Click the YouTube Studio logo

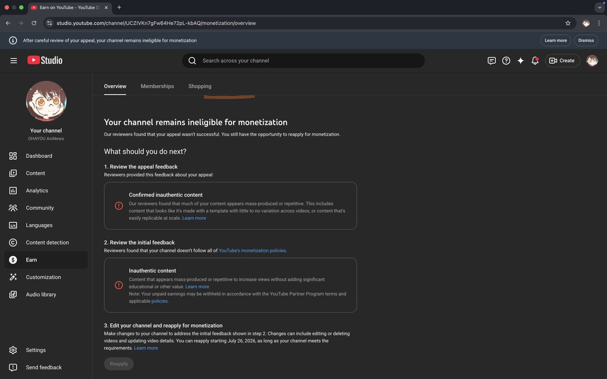point(45,60)
